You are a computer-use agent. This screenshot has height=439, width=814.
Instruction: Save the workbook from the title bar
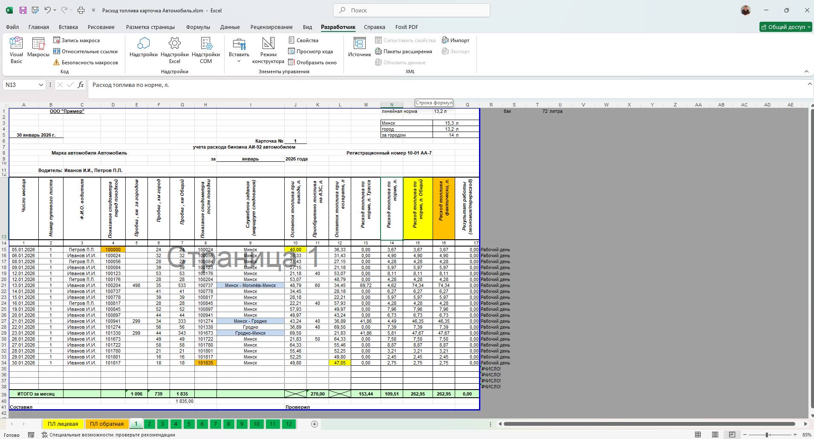coord(23,10)
